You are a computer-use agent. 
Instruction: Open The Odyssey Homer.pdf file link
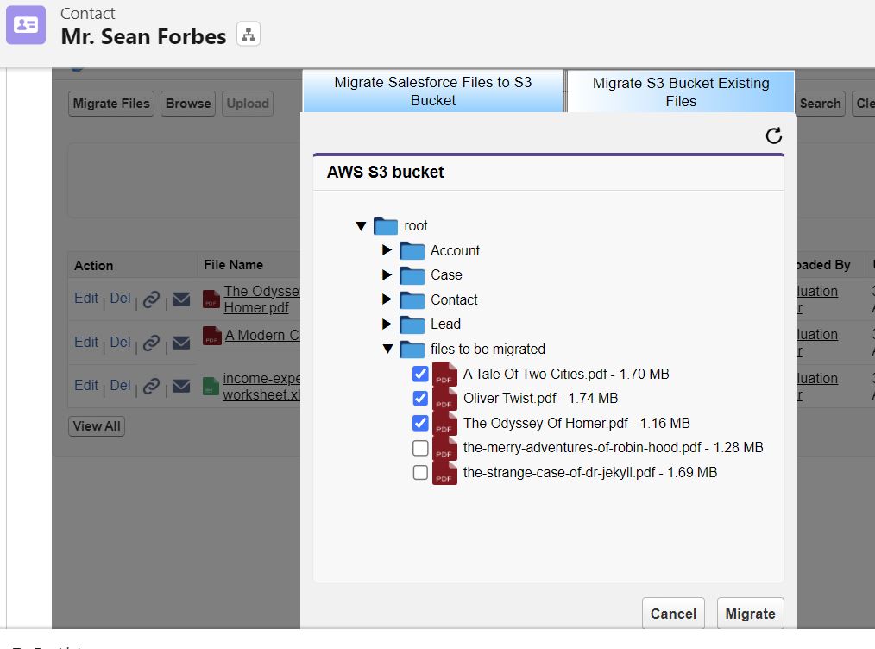click(261, 299)
